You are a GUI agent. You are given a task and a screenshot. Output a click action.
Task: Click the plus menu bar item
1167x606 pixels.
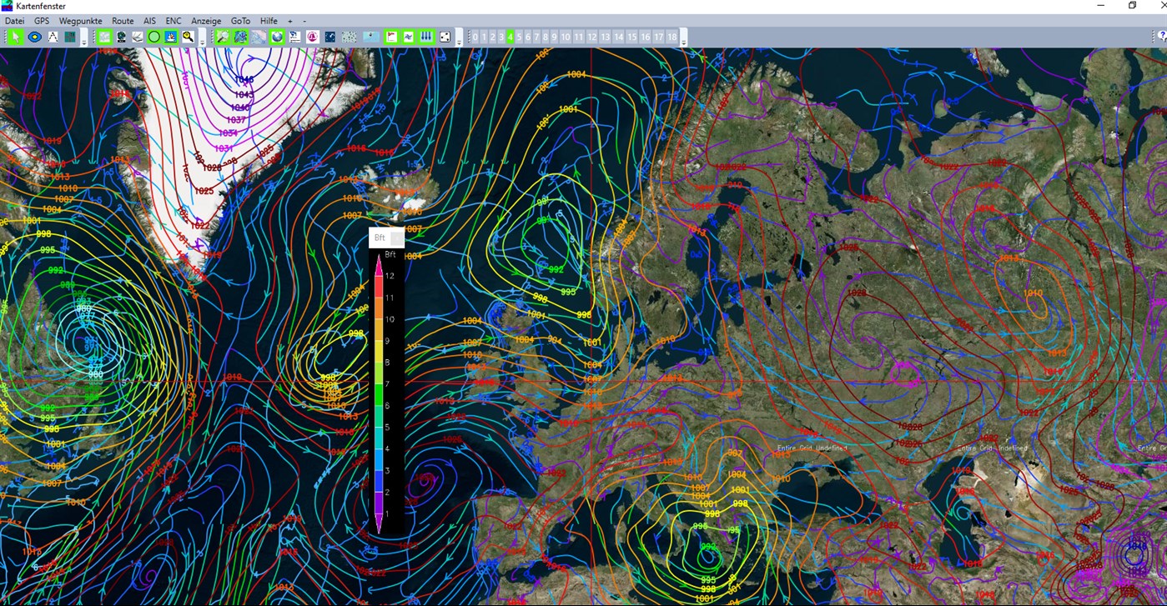point(290,20)
